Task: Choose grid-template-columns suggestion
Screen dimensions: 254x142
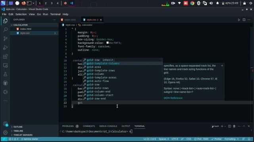Action: pyautogui.click(x=123, y=64)
